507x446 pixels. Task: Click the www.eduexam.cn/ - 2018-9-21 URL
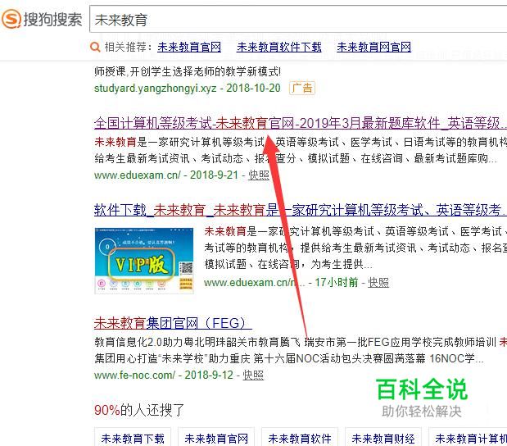click(166, 175)
